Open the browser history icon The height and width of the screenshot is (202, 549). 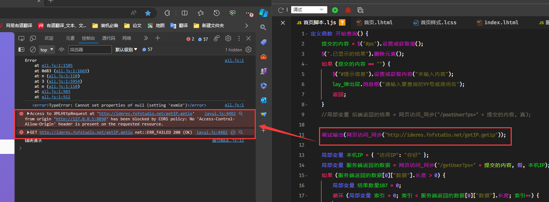pyautogui.click(x=217, y=13)
